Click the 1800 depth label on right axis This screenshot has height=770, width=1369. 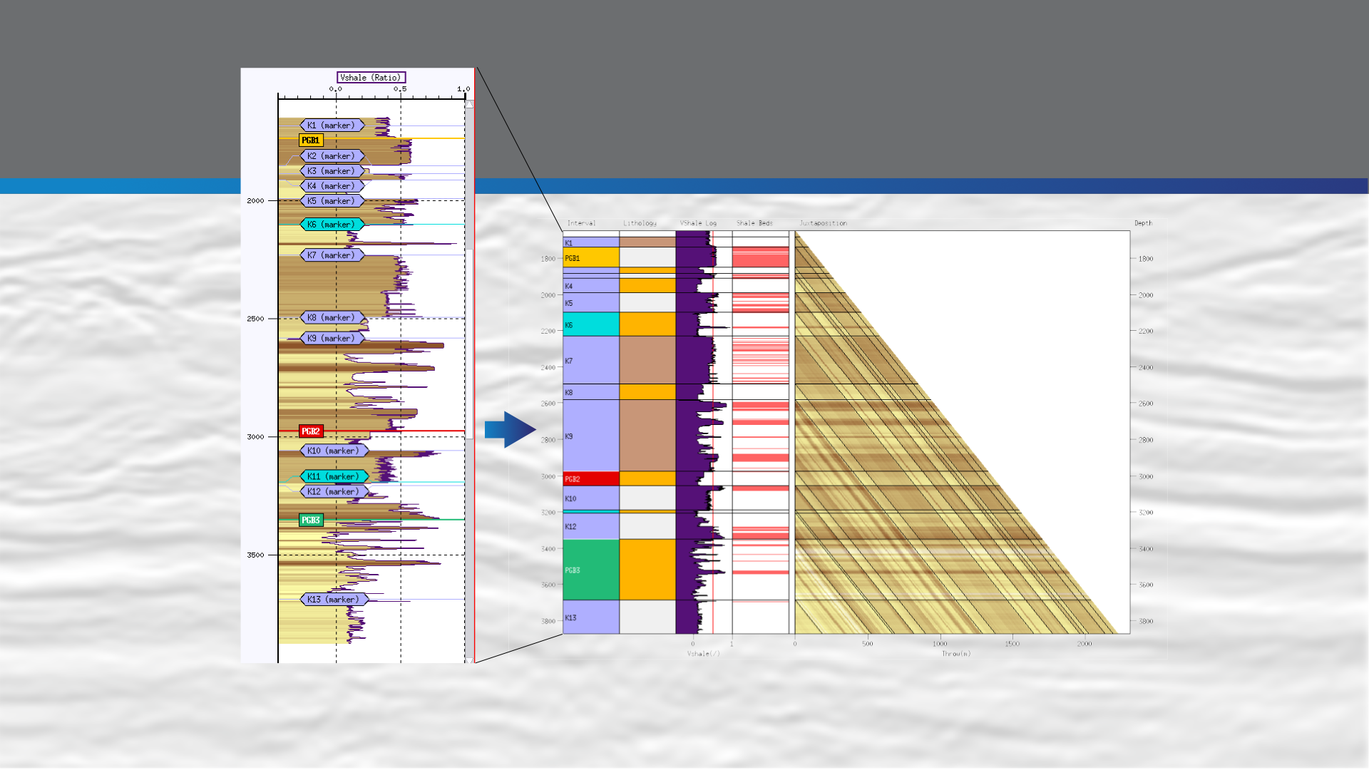[x=1146, y=259]
